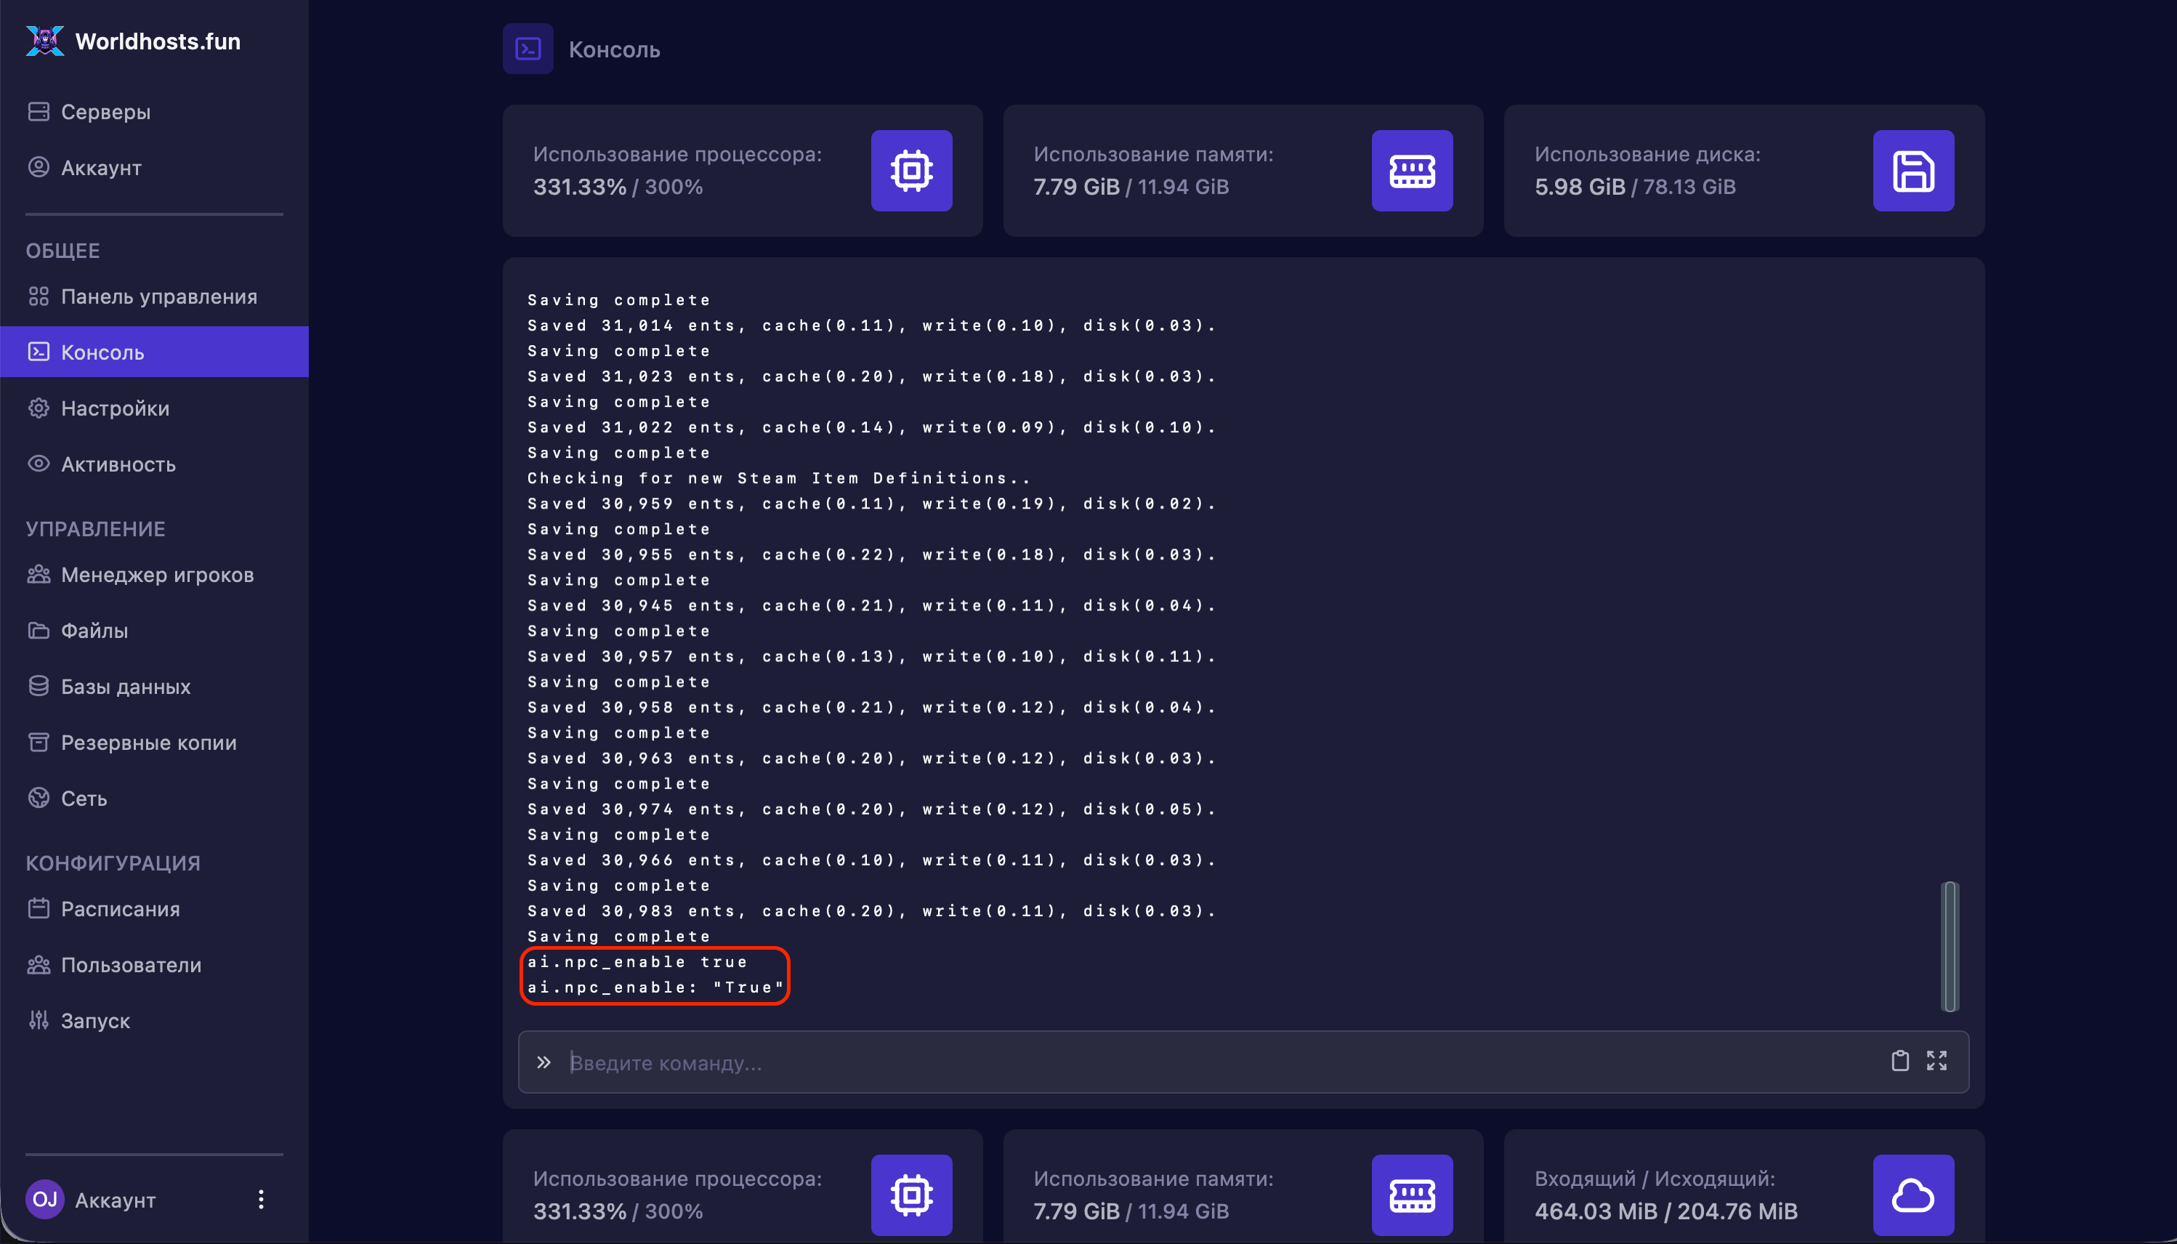Click the 464.03 MiB / 204.76 MiB traffic value

coord(1666,1211)
